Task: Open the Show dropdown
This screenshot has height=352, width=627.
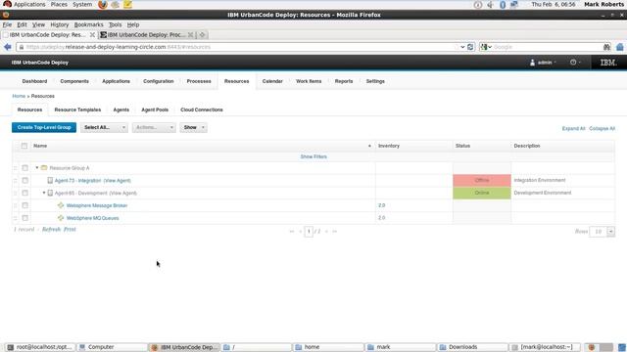Action: pyautogui.click(x=194, y=128)
